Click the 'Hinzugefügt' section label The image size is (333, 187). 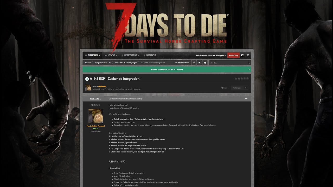coord(114,168)
